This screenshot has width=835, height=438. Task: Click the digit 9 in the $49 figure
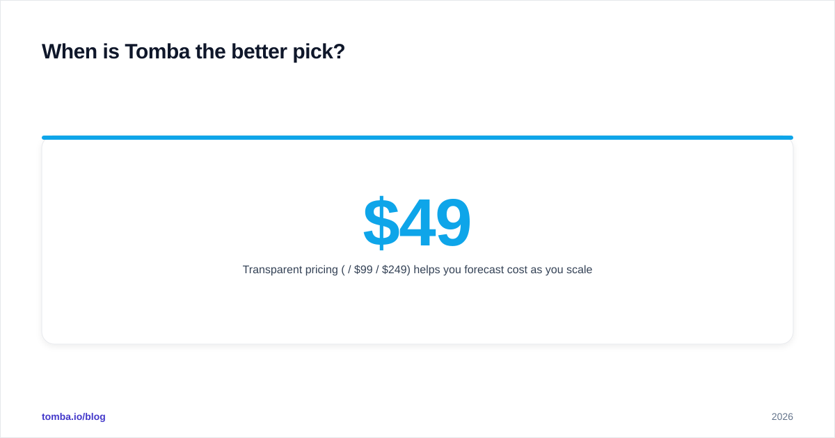(x=454, y=223)
